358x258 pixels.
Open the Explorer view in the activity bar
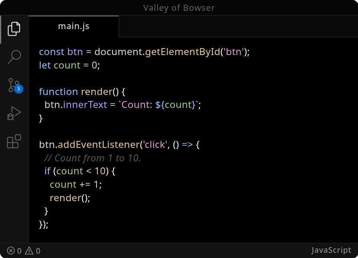[14, 29]
